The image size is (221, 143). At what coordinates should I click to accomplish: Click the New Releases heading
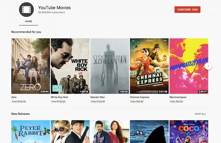pyautogui.click(x=21, y=114)
